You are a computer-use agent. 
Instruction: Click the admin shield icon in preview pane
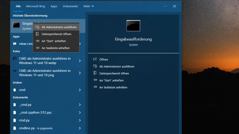95,66
